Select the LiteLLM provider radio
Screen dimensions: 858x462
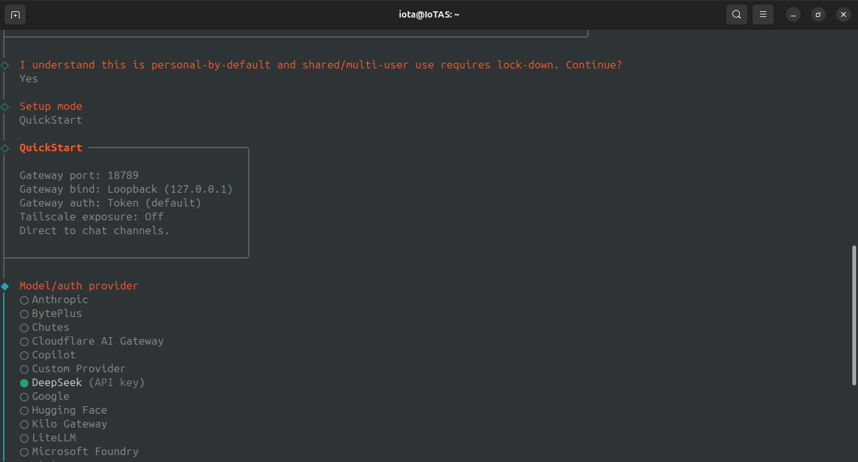[24, 438]
